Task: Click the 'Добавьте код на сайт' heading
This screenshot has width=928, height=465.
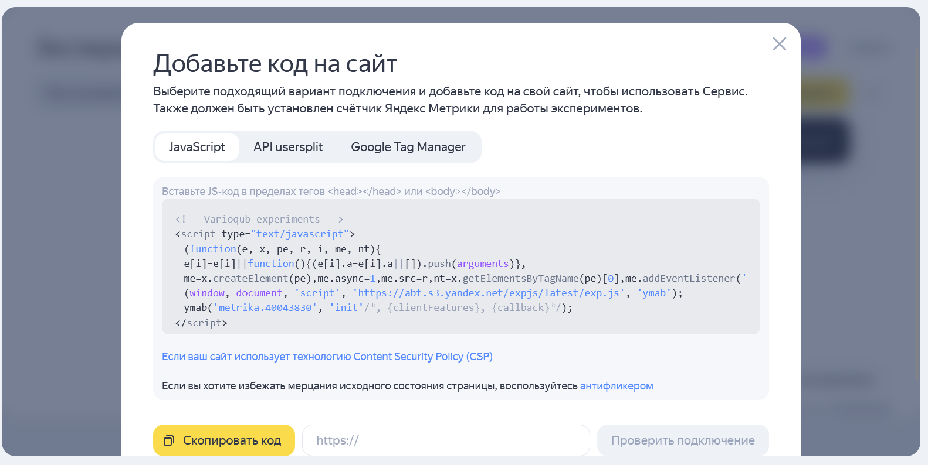Action: pos(275,64)
